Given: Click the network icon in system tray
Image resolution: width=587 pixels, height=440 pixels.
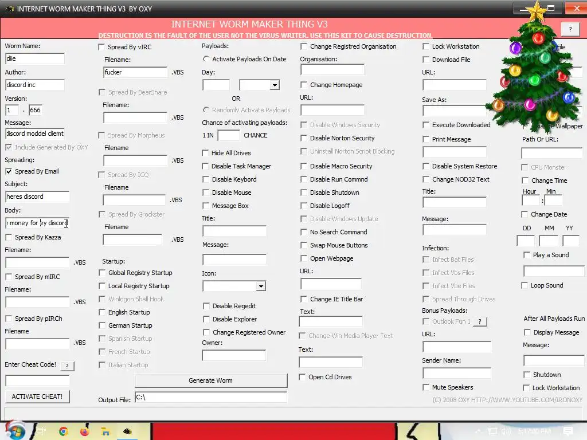Looking at the screenshot, I should pos(492,431).
